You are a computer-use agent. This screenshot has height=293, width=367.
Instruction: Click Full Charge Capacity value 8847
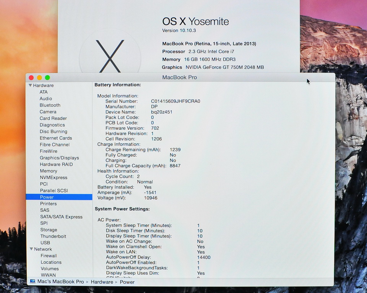[175, 166]
